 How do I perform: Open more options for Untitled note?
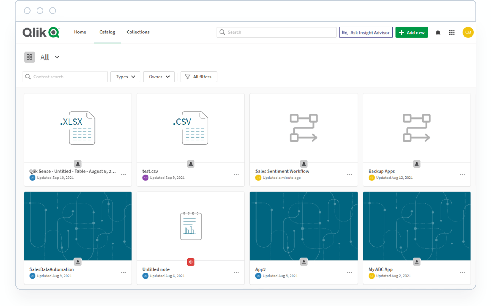tap(236, 273)
